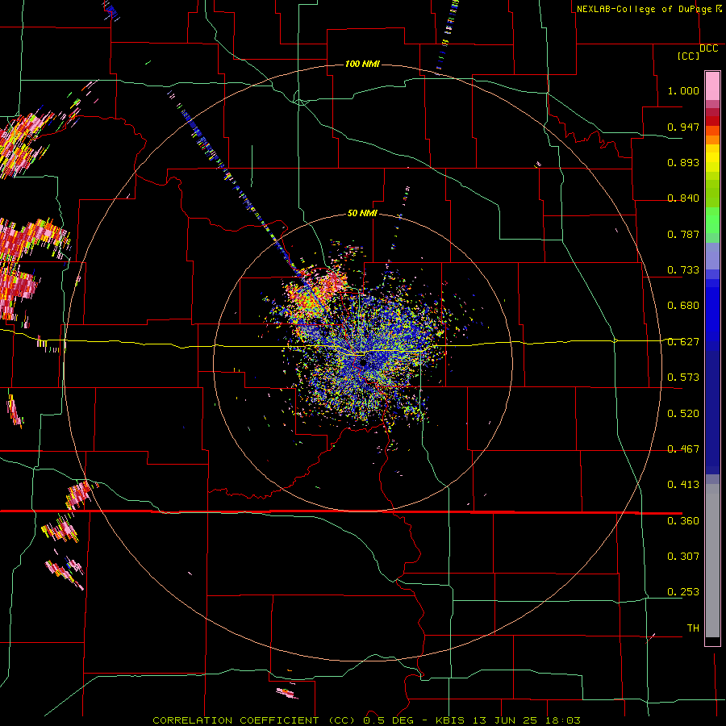Click the 0.733 scale value

(683, 269)
